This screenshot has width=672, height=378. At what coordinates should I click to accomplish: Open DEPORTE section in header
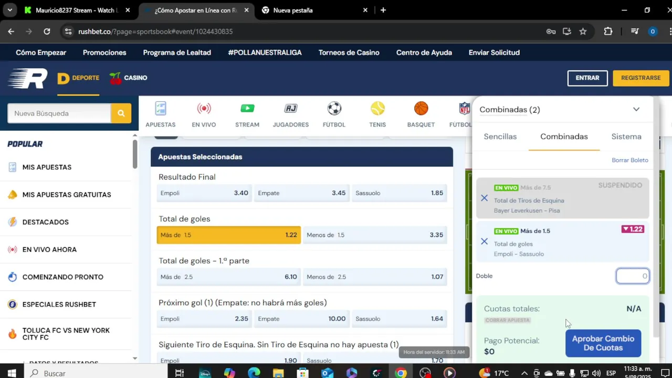(78, 78)
